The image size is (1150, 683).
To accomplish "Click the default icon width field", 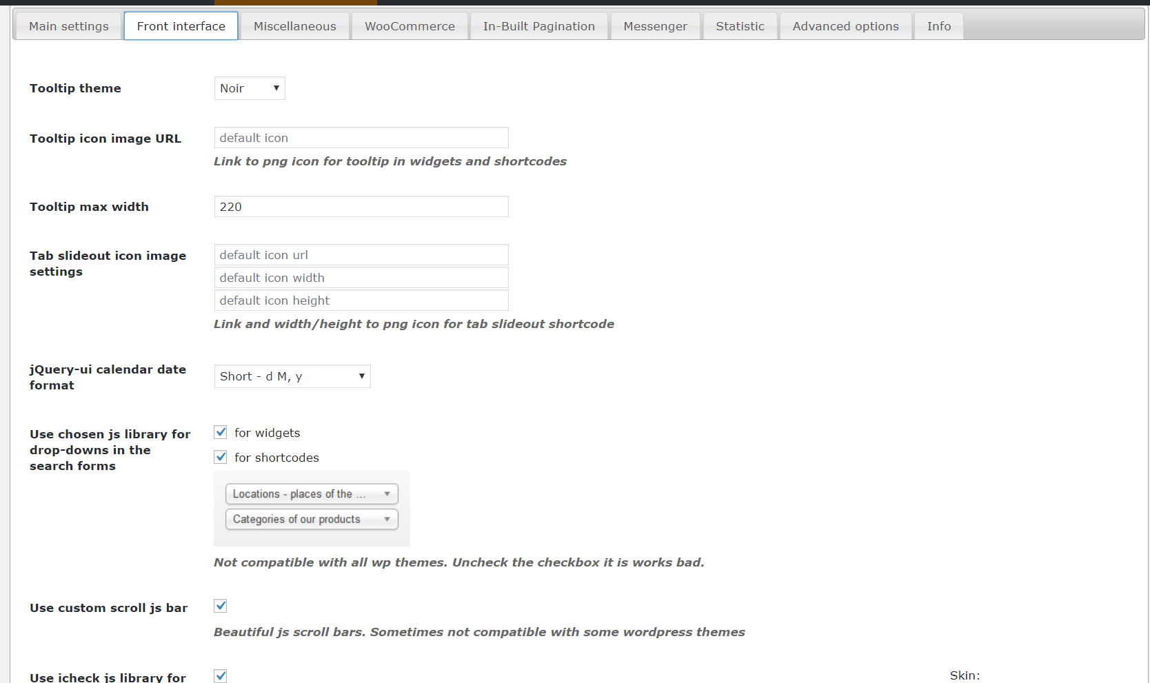I will (x=361, y=278).
